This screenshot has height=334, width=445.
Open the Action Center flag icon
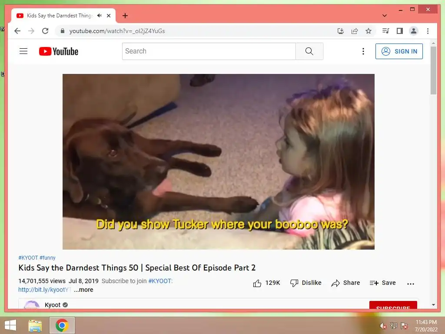pos(404,326)
